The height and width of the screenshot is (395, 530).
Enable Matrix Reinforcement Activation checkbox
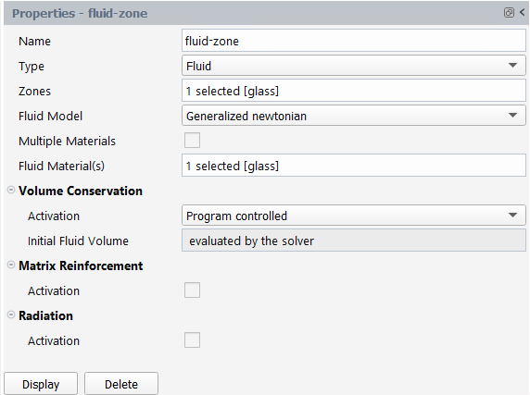click(192, 290)
